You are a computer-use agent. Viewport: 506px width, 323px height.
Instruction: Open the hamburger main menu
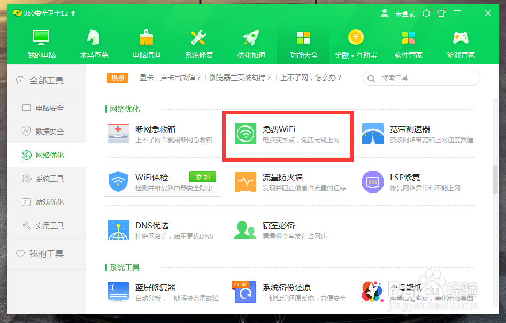point(457,13)
